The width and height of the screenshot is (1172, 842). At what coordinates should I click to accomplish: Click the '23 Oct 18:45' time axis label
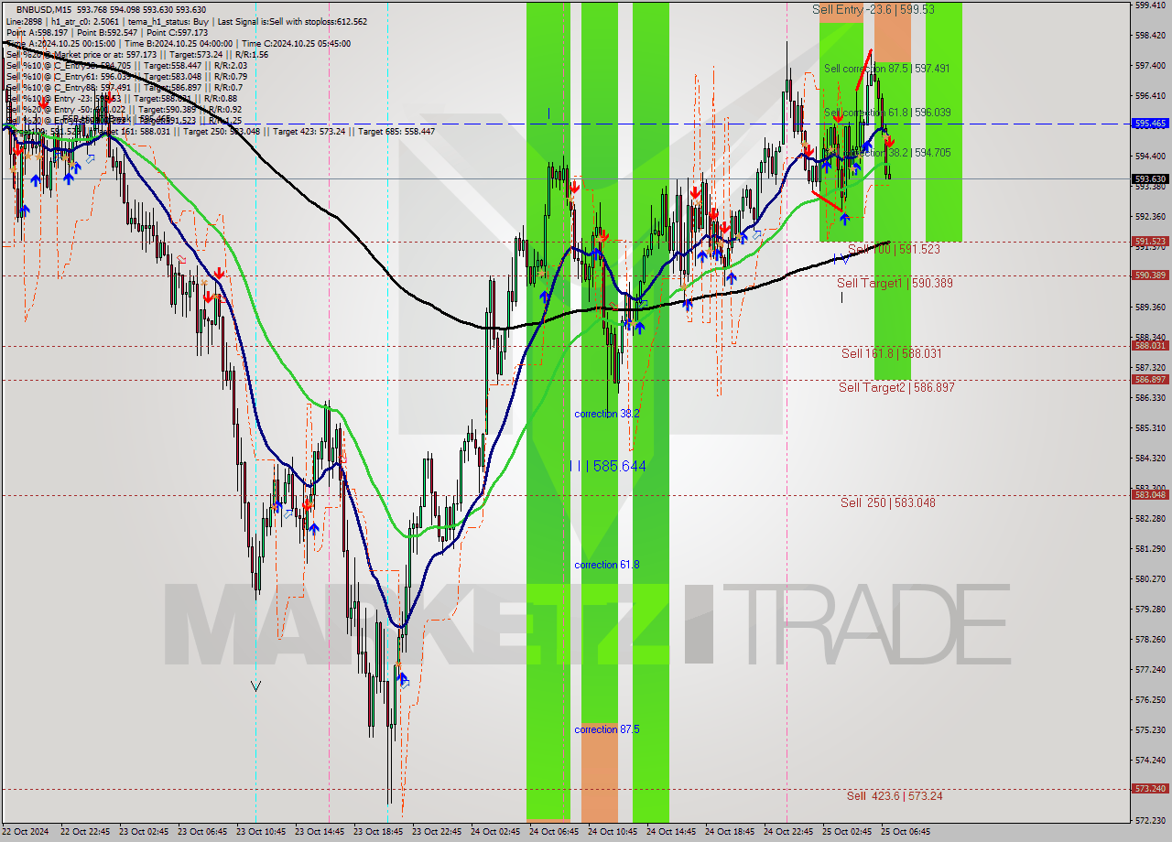pyautogui.click(x=378, y=832)
